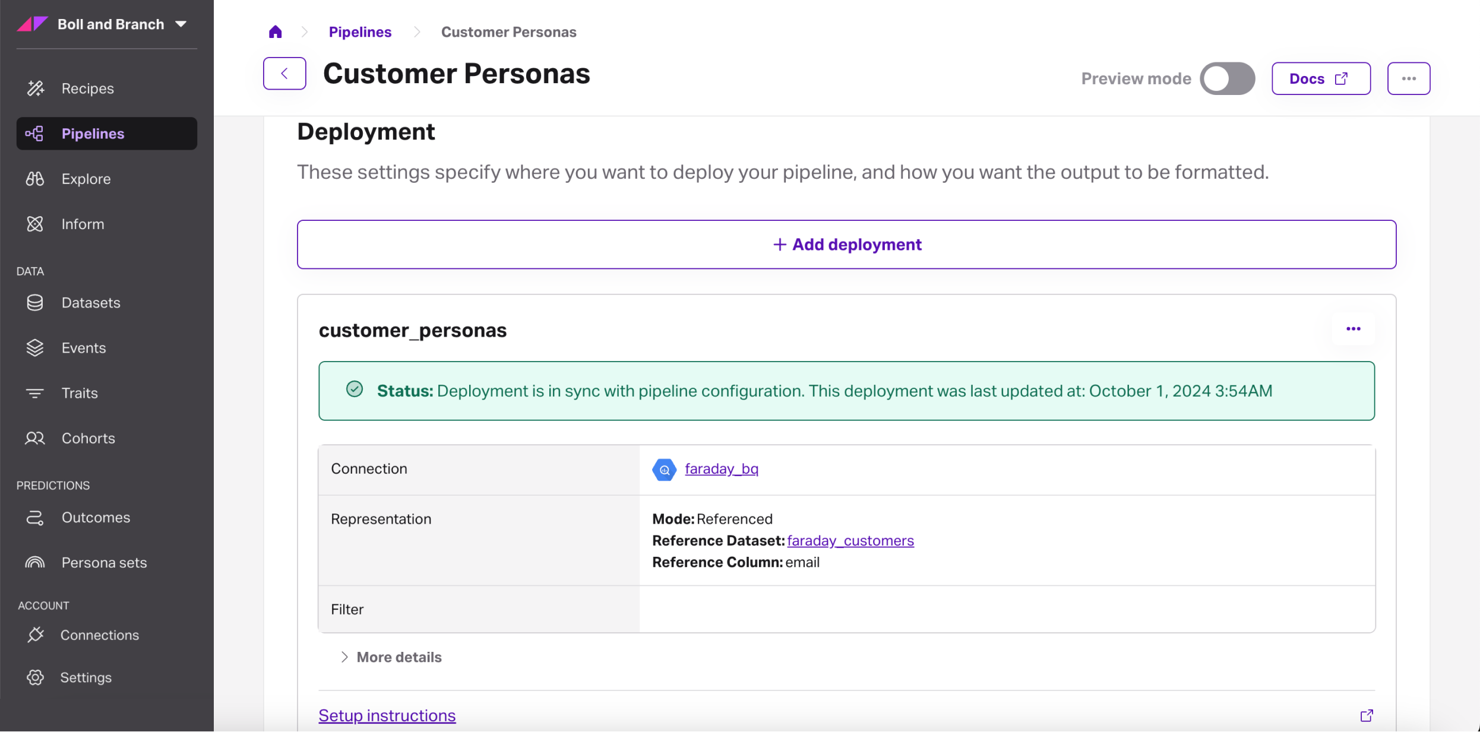Open the page-level three-dot menu

point(1408,78)
